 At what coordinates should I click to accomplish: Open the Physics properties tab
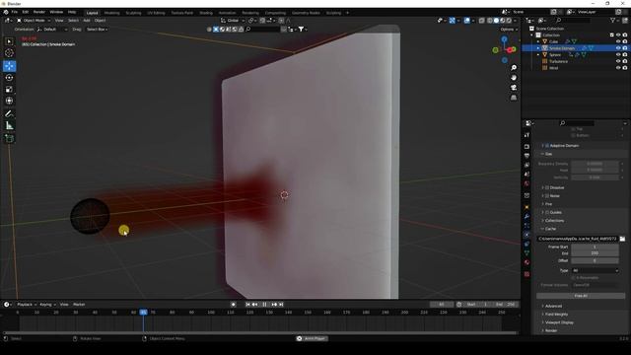(x=526, y=235)
